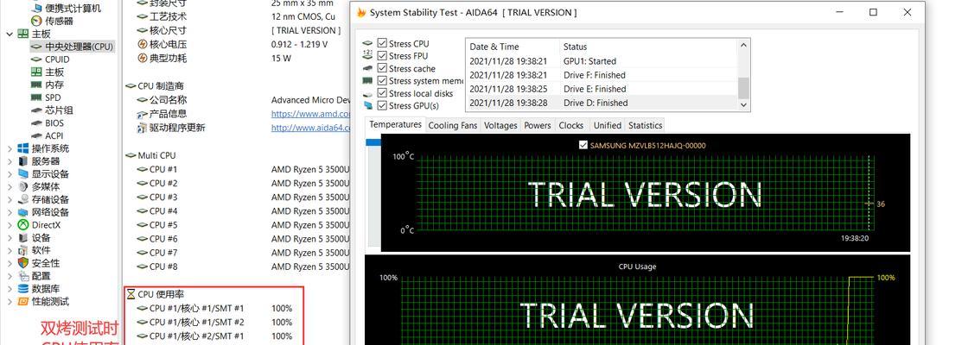Viewport: 962px width, 345px height.
Task: Uncheck the Stress CPU checkbox
Action: (382, 43)
